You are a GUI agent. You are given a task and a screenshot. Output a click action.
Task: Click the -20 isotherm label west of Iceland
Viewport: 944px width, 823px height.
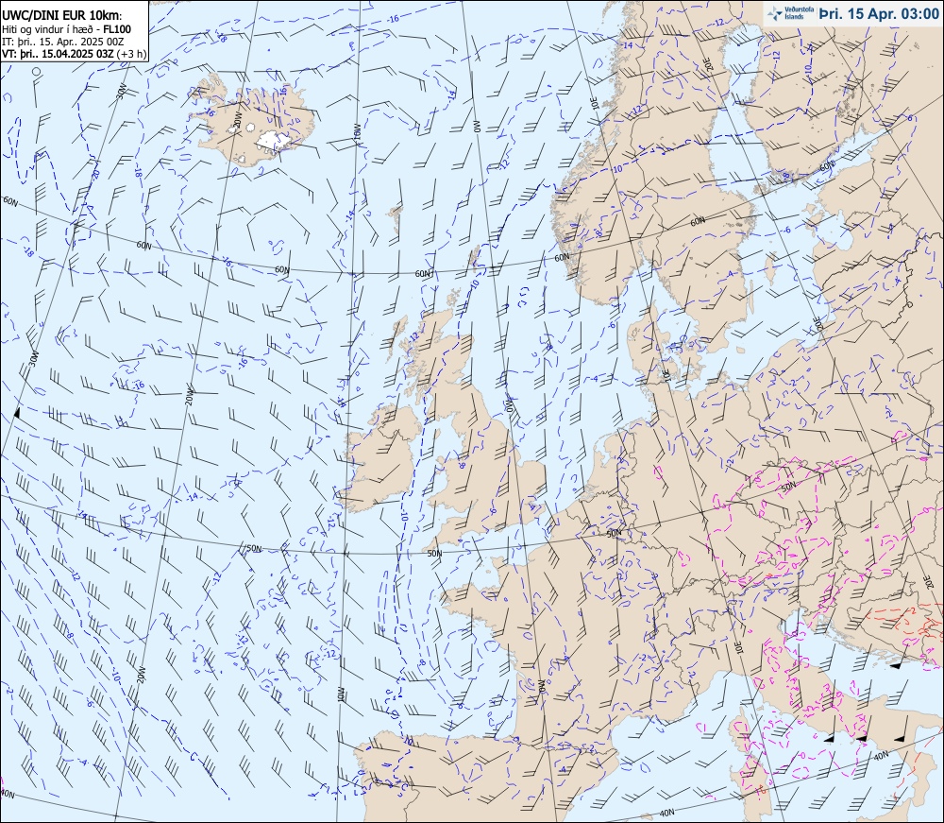(96, 174)
